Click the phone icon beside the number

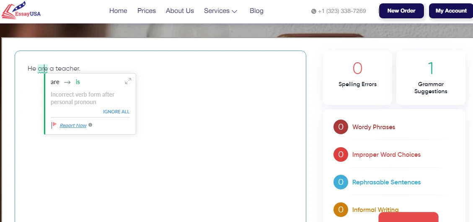coord(314,11)
